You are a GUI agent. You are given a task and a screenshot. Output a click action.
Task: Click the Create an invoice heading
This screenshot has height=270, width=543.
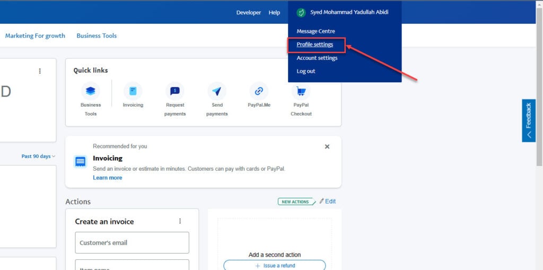(104, 222)
